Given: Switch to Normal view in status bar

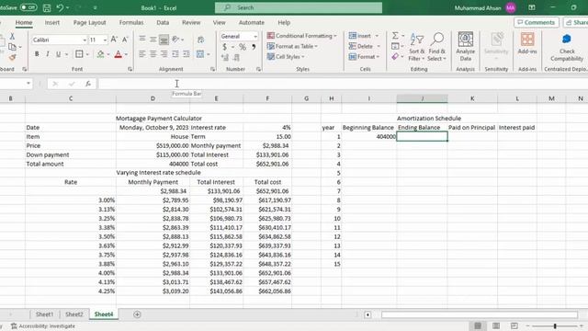Looking at the screenshot, I should 478,325.
